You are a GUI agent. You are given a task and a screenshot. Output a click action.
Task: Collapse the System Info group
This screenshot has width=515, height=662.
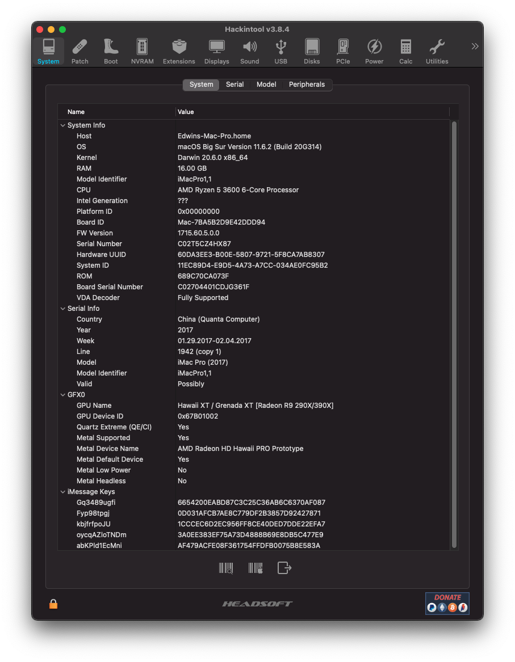62,125
